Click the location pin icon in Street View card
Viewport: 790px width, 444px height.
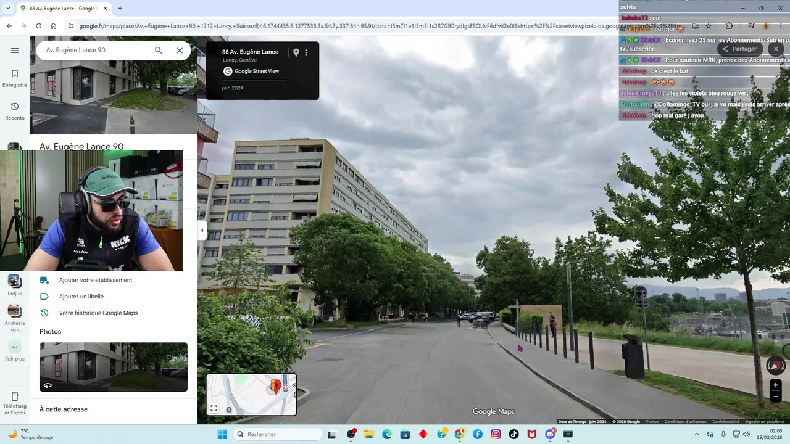296,52
